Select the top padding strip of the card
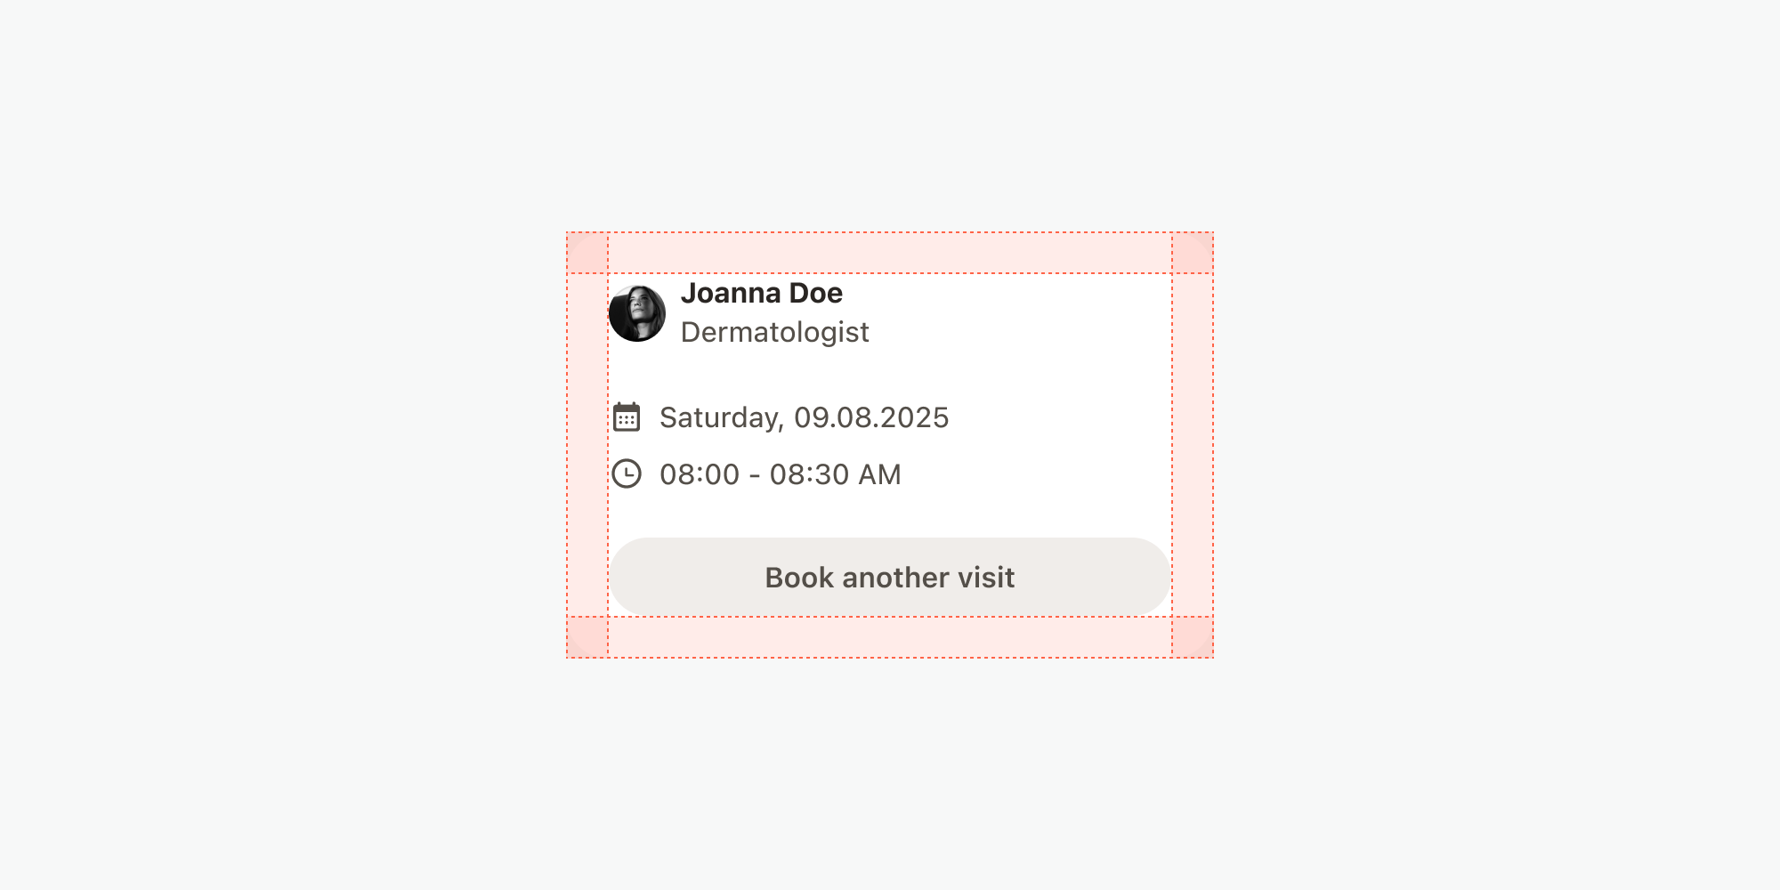The height and width of the screenshot is (890, 1780). tap(890, 253)
